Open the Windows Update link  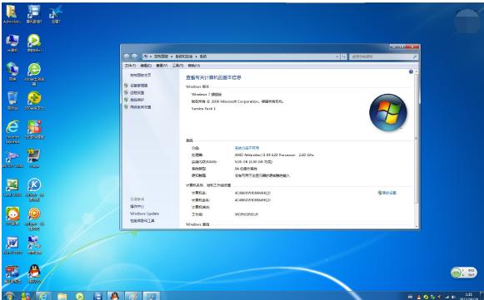tap(144, 214)
